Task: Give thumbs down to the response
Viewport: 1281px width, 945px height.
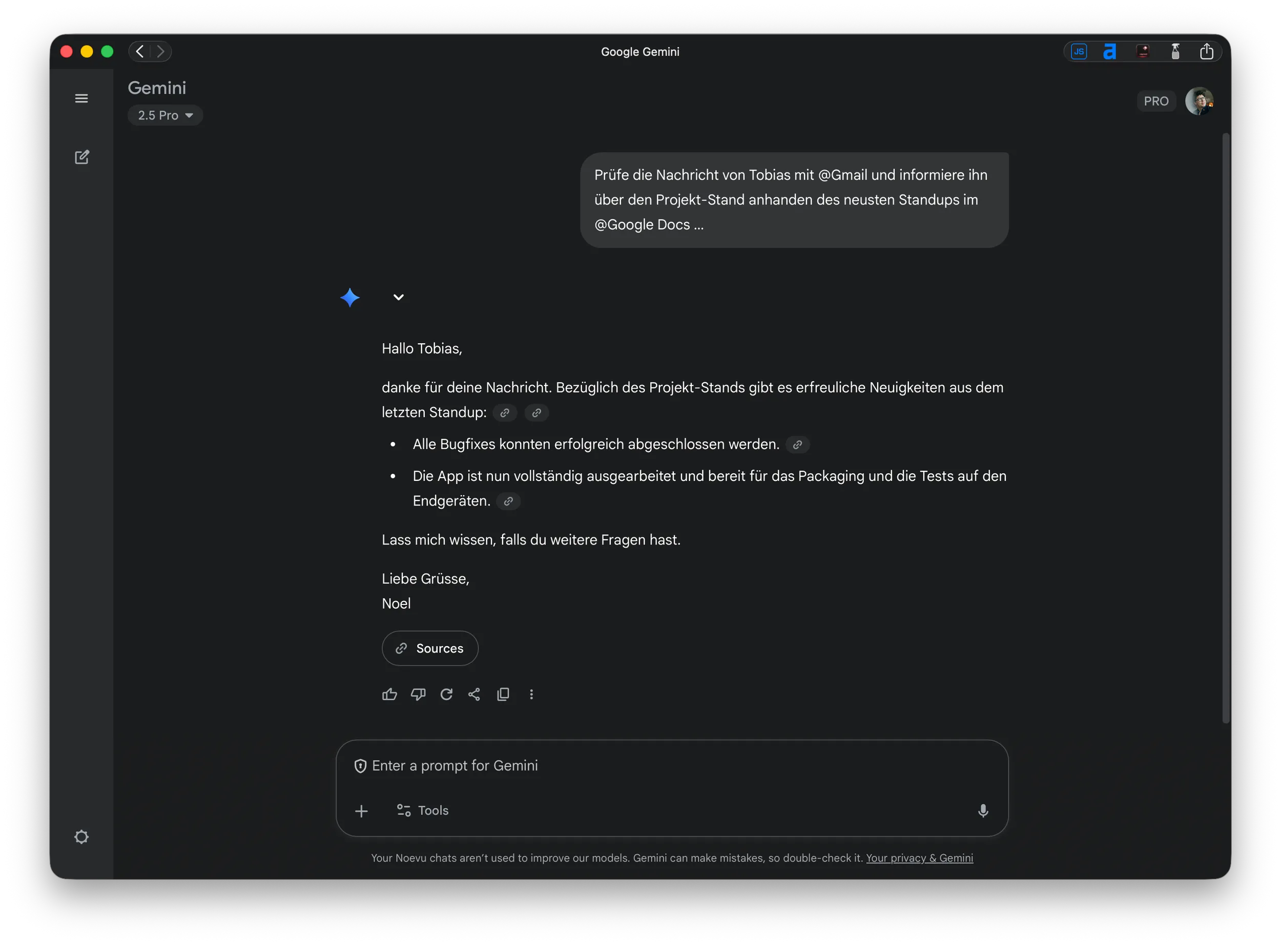Action: click(x=418, y=695)
